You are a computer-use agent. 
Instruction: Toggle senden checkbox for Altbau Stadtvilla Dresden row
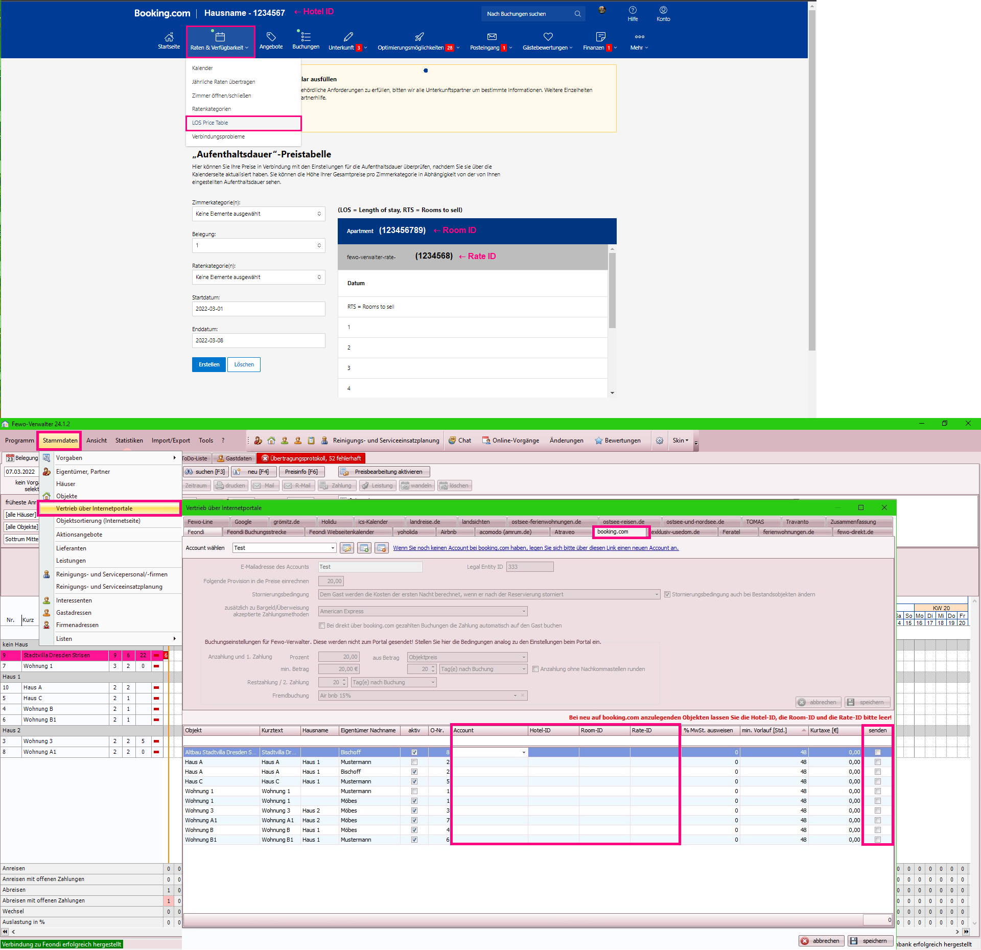point(878,752)
